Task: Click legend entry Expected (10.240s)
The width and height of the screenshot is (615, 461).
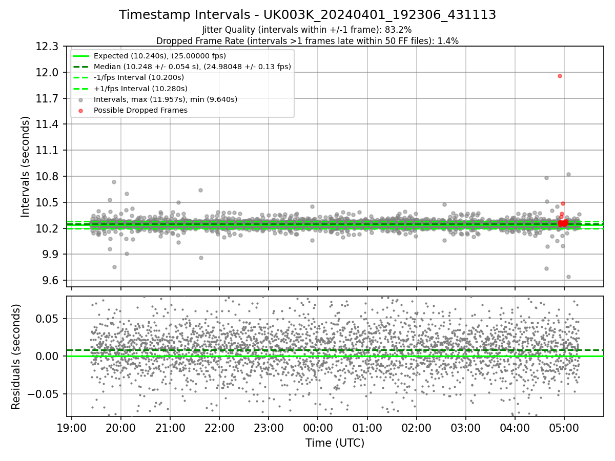Action: click(x=160, y=56)
